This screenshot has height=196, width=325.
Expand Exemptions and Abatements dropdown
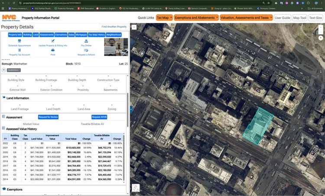point(196,18)
